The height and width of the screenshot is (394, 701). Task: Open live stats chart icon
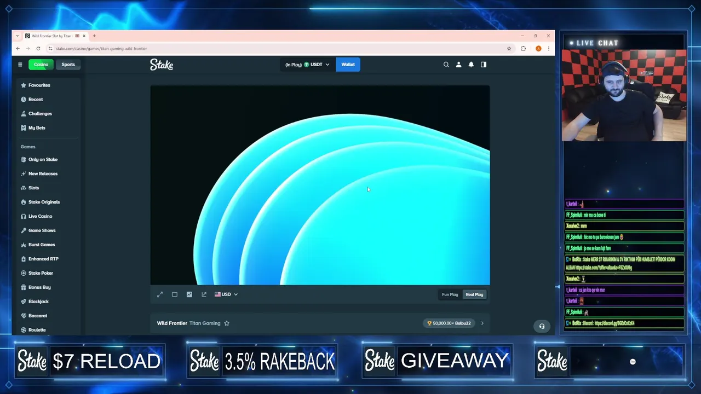[189, 294]
